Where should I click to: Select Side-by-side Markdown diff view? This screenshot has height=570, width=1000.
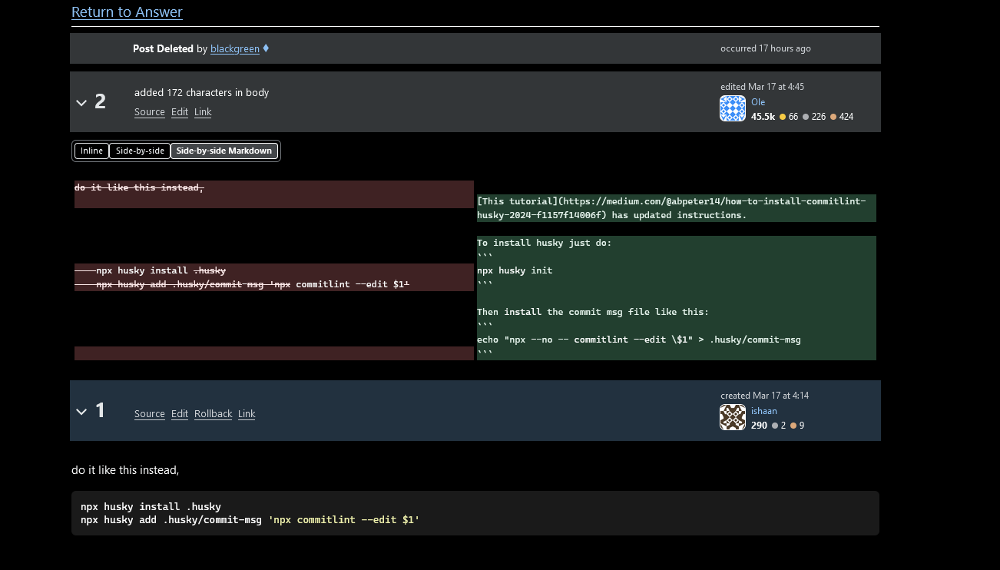[x=224, y=151]
